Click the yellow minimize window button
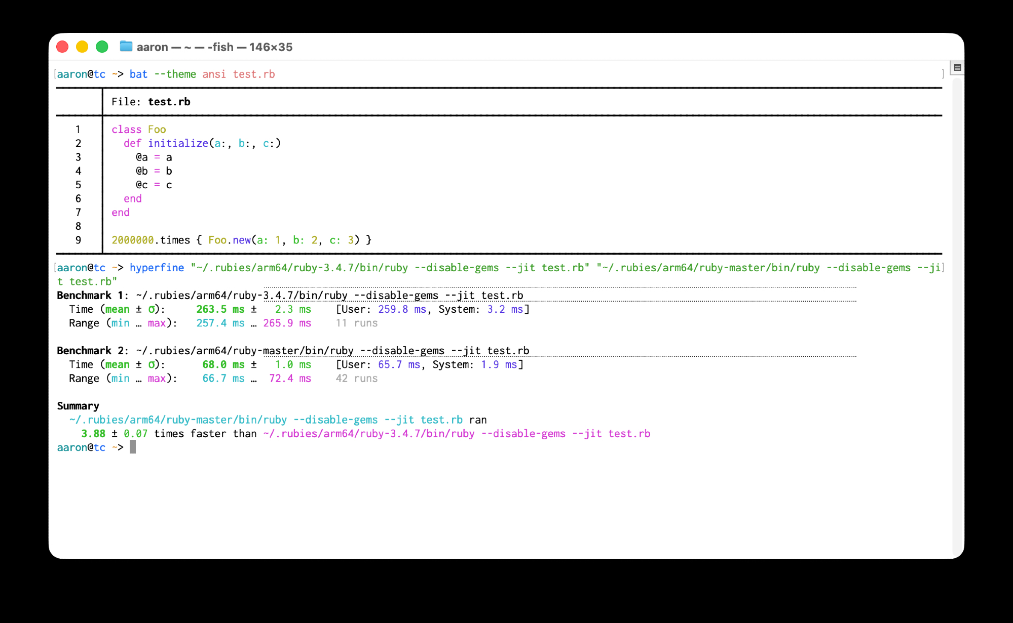 tap(82, 47)
